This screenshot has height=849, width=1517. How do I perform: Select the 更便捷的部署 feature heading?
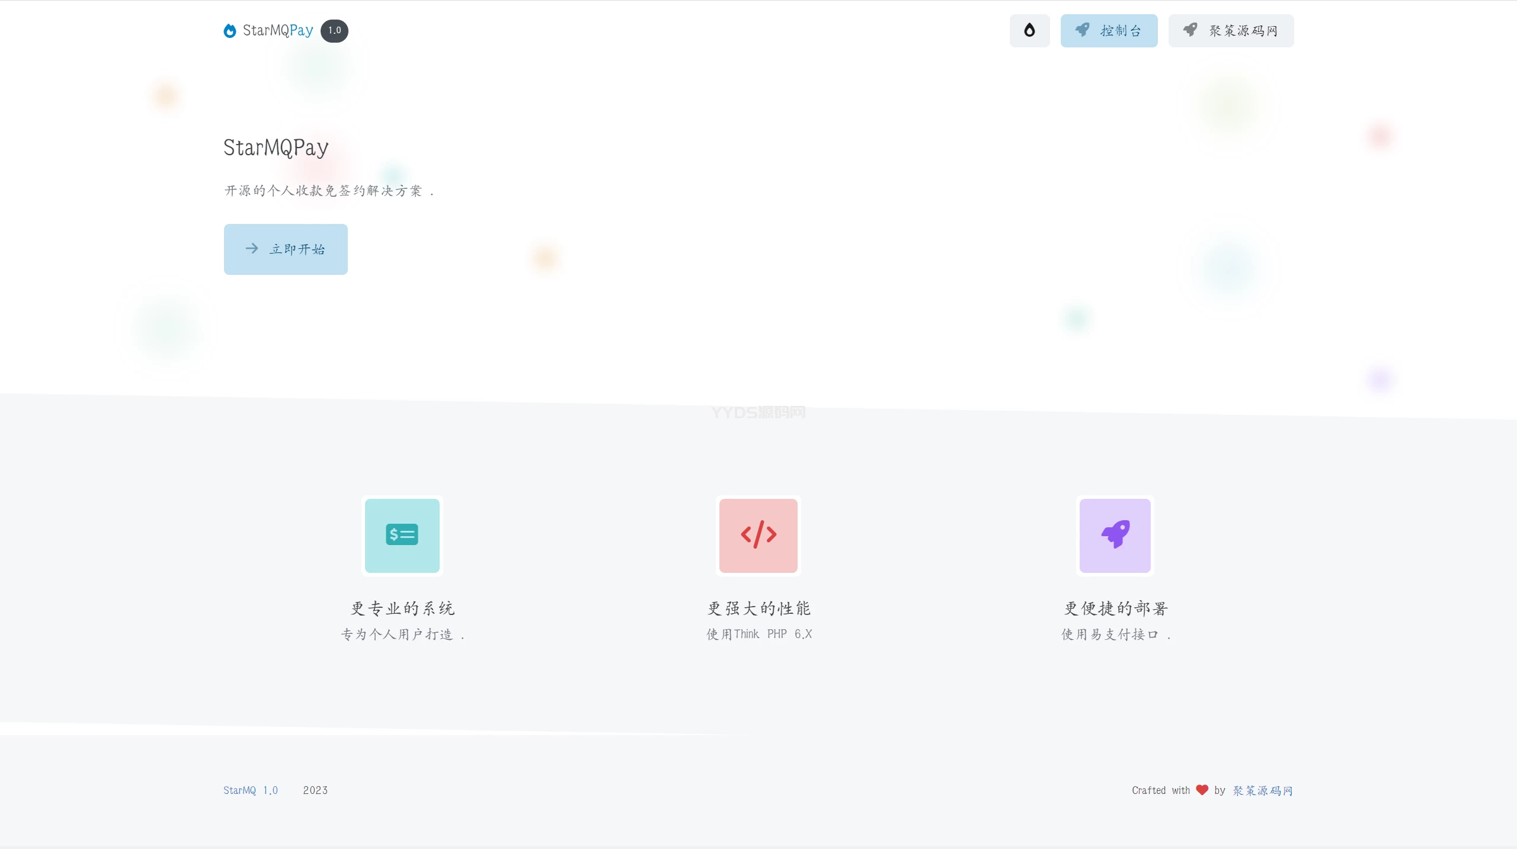(1115, 608)
